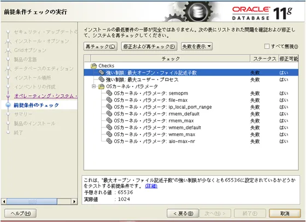Select the 最大オープン・ファイル記述子数 row

pos(191,72)
